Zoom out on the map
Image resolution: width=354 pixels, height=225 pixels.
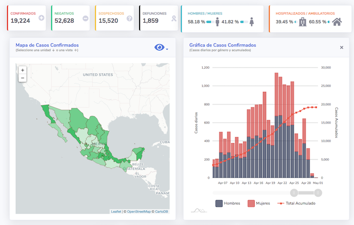[22, 78]
